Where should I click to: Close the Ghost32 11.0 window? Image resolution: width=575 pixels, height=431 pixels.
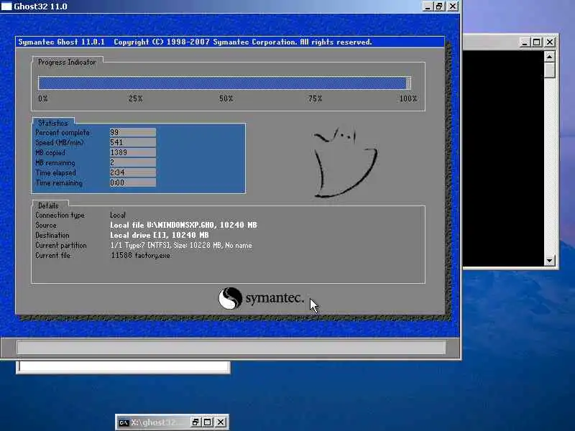pyautogui.click(x=453, y=6)
